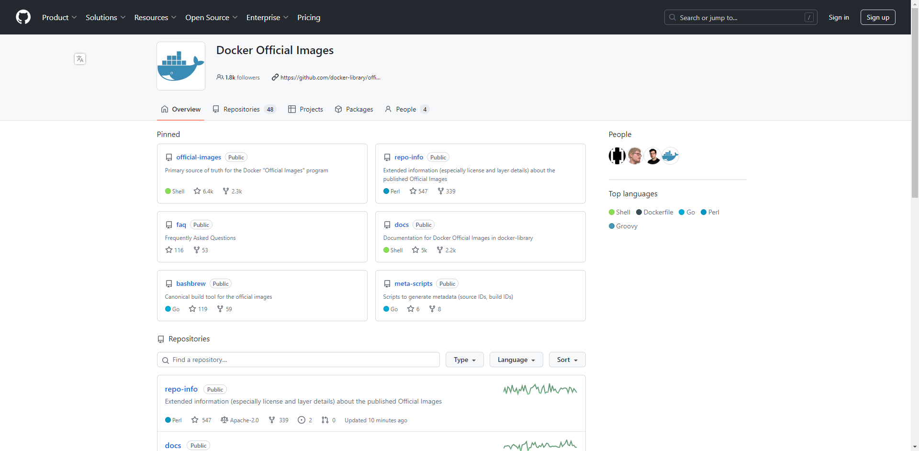Open the organization URL link
This screenshot has height=451, width=919.
(330, 77)
